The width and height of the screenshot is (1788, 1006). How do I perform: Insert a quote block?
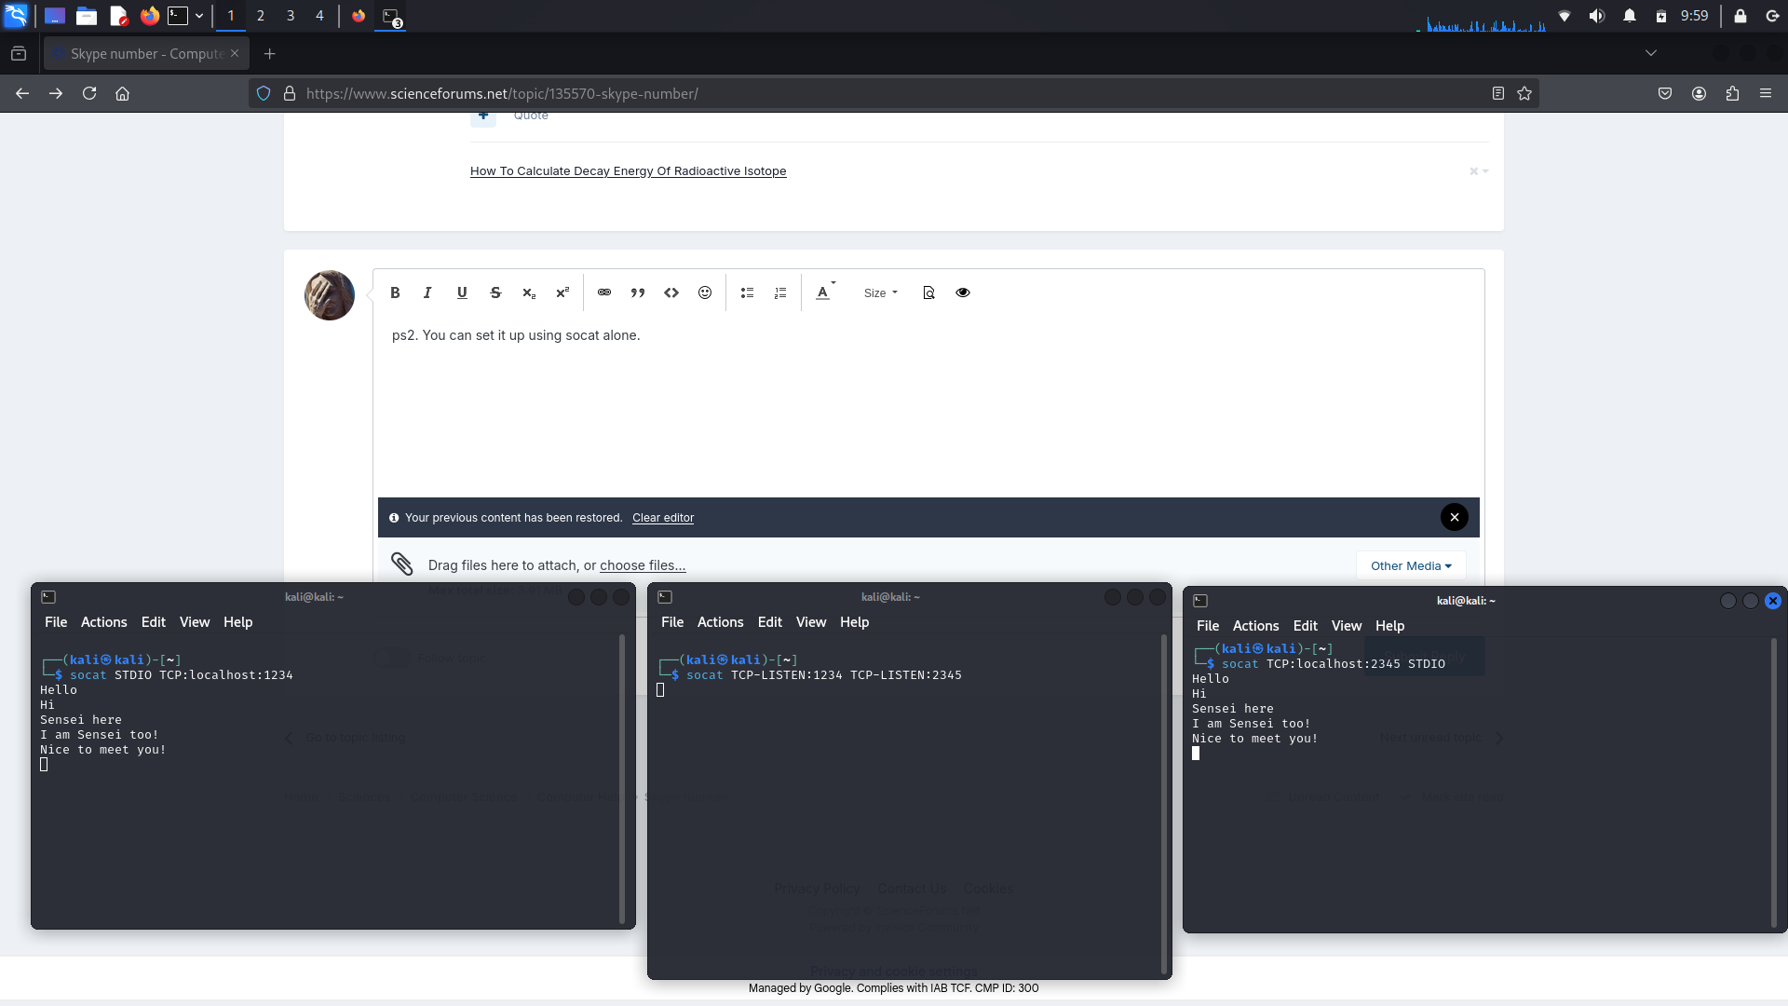pyautogui.click(x=638, y=292)
